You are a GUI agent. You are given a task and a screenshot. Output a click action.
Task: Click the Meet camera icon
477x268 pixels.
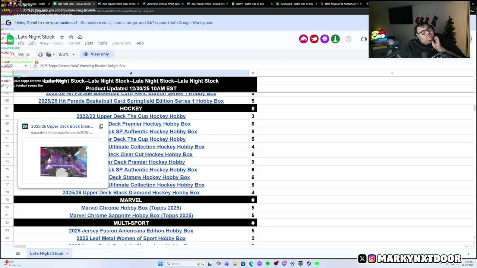click(364, 39)
